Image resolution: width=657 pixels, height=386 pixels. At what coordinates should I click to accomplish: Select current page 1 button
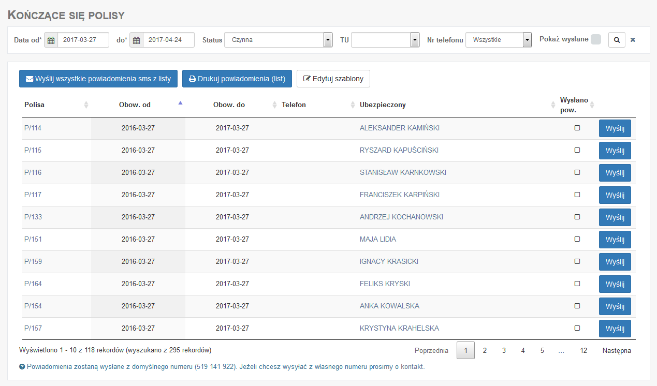tap(465, 350)
